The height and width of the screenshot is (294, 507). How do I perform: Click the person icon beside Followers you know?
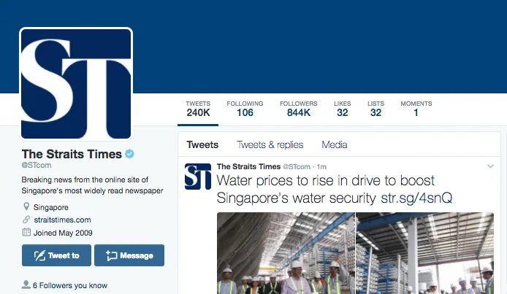26,285
